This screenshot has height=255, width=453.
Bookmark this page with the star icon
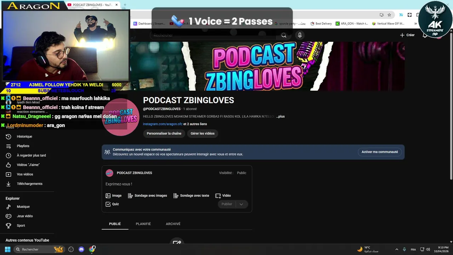389,15
